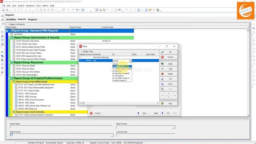Switch to the Projects tab
This screenshot has width=256, height=144.
32,20
